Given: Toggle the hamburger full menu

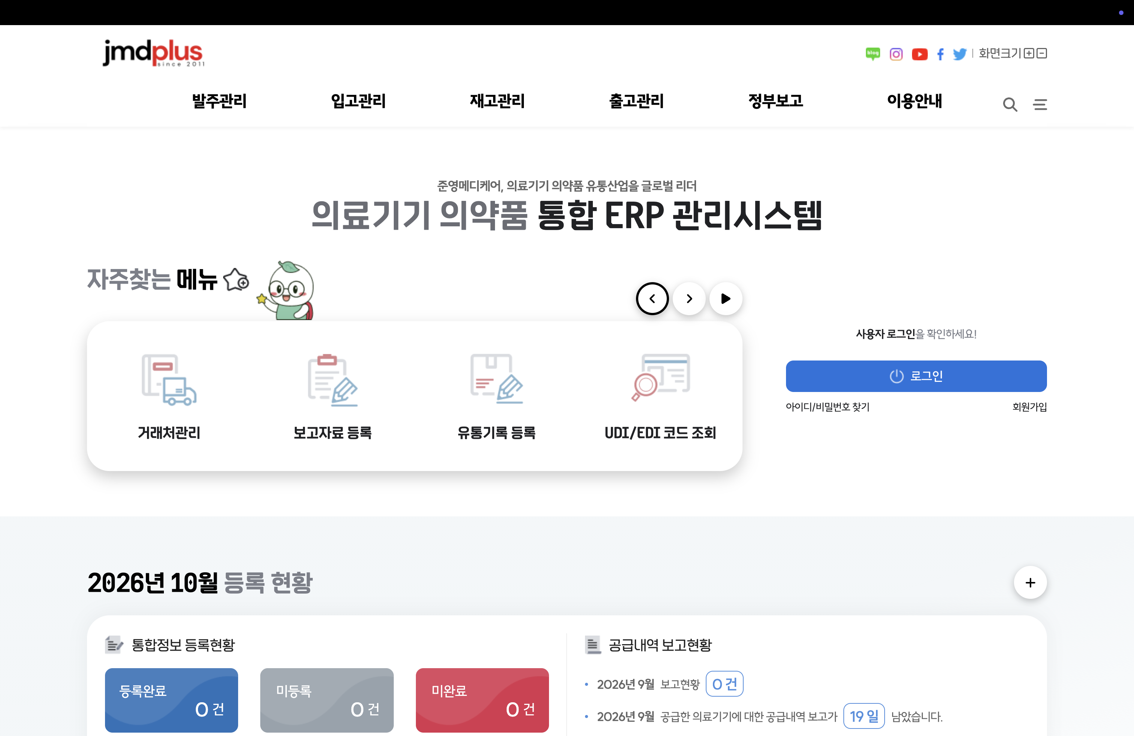Looking at the screenshot, I should click(x=1040, y=104).
